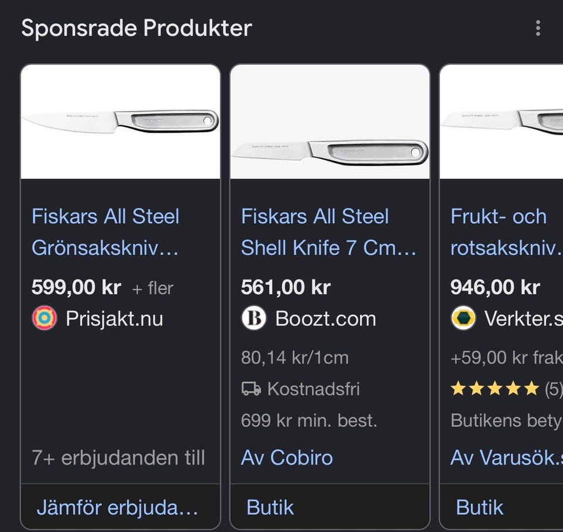Click the Boozt.com store logo icon
Viewport: 563px width, 532px height.
(254, 318)
